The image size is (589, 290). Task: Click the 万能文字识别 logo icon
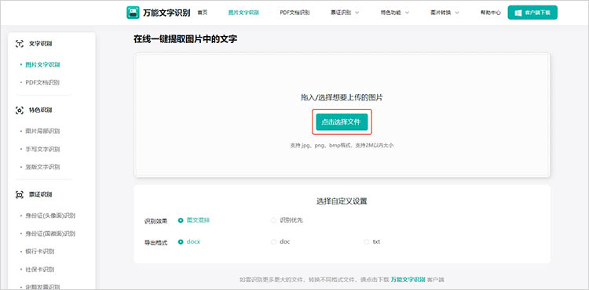133,13
